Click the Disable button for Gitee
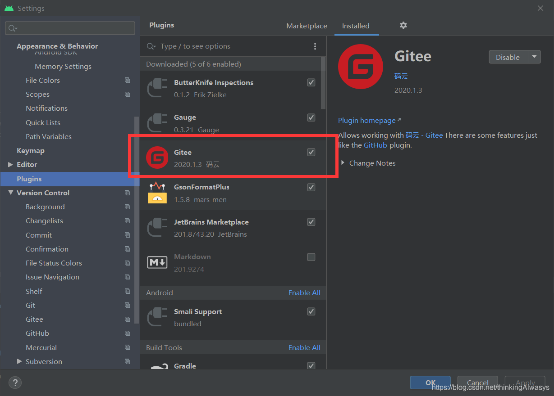 [x=508, y=57]
